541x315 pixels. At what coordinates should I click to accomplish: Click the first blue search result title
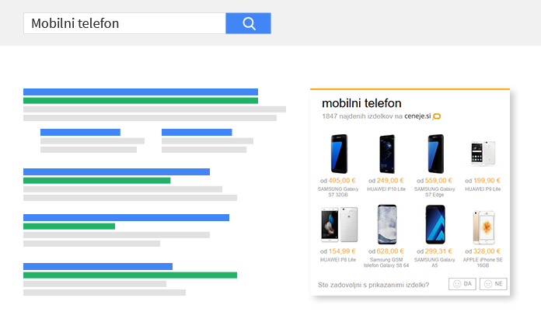pyautogui.click(x=141, y=92)
